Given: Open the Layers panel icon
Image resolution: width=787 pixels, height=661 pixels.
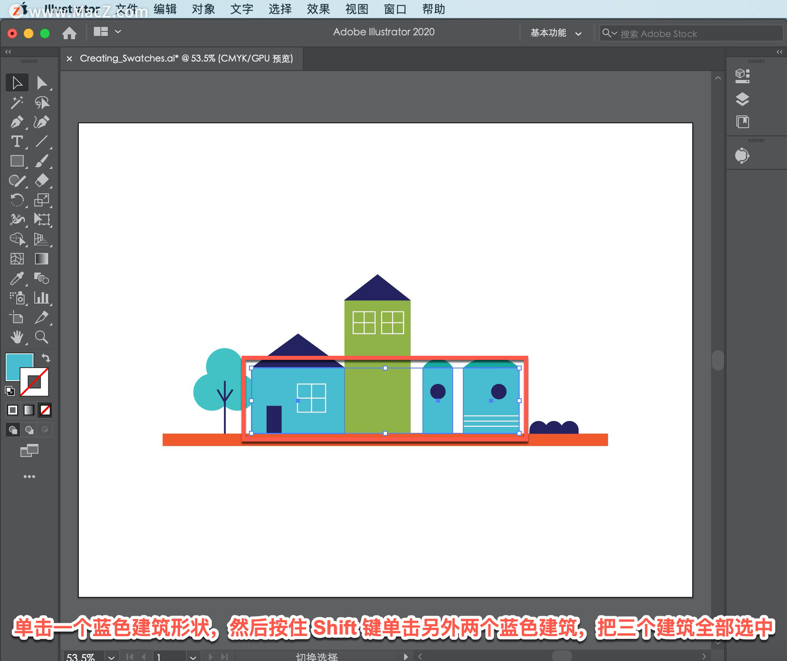Looking at the screenshot, I should click(742, 99).
